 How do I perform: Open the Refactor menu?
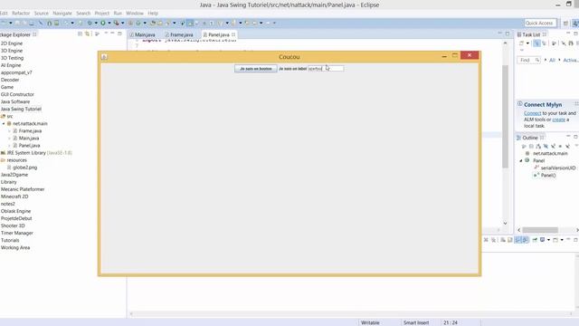(x=21, y=13)
